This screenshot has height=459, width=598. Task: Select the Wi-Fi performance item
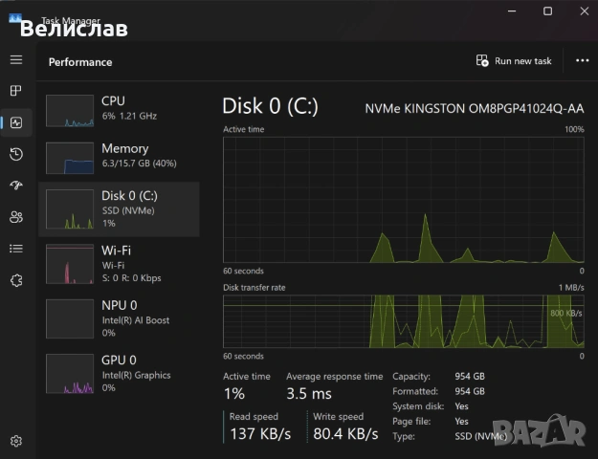[x=119, y=263]
